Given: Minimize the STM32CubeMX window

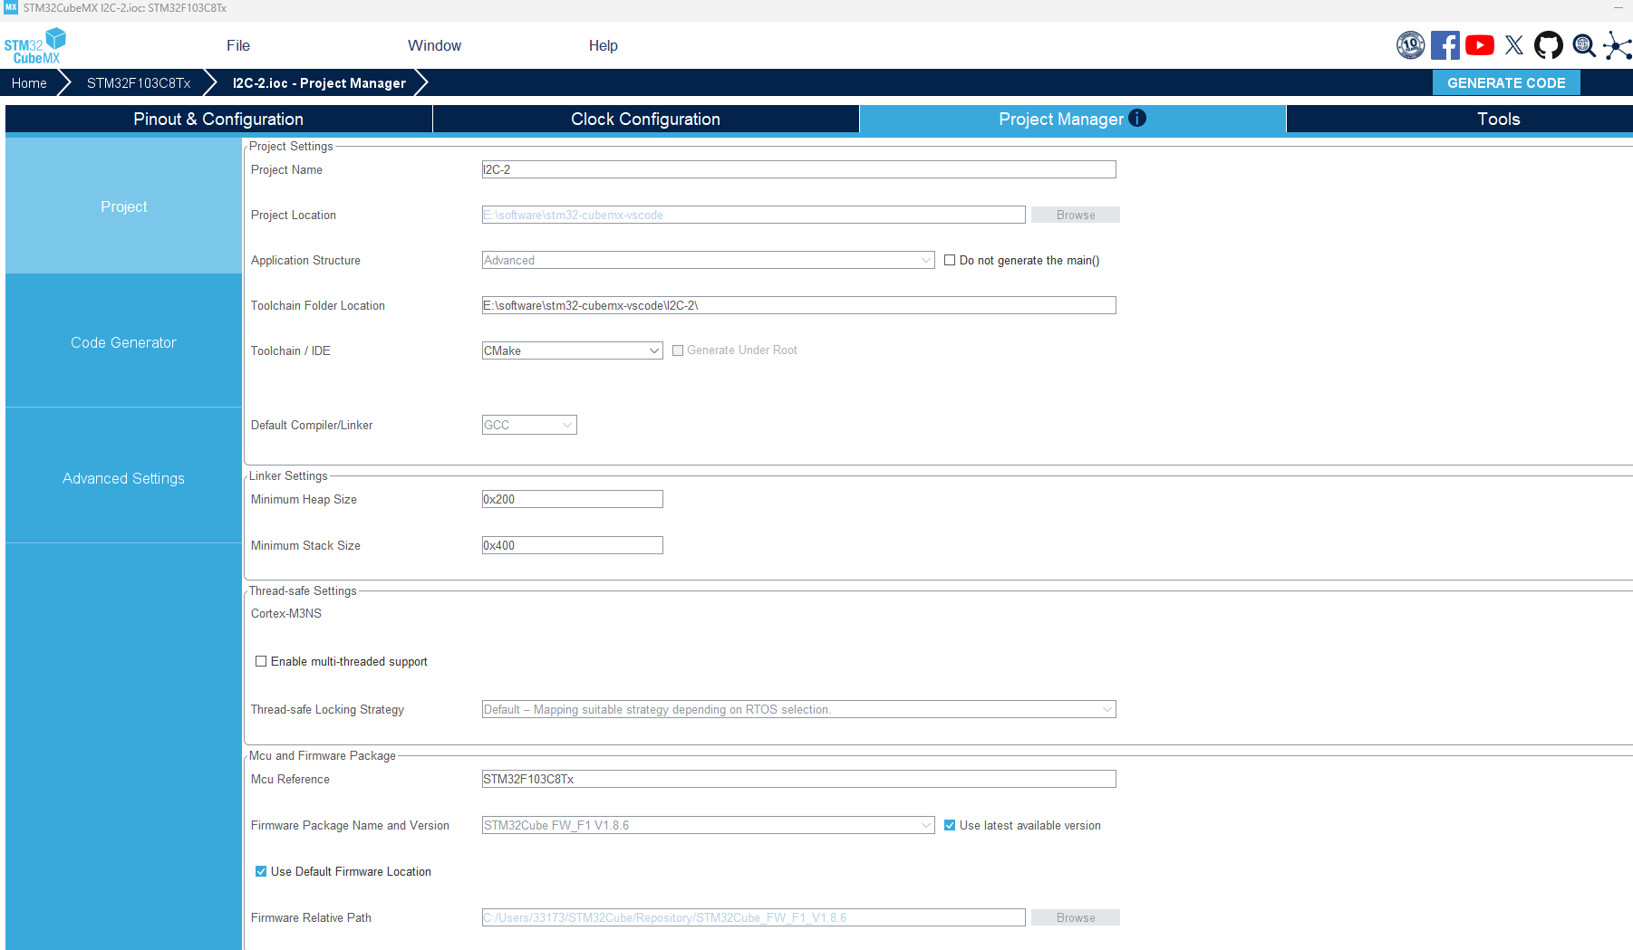Looking at the screenshot, I should click(x=1618, y=7).
